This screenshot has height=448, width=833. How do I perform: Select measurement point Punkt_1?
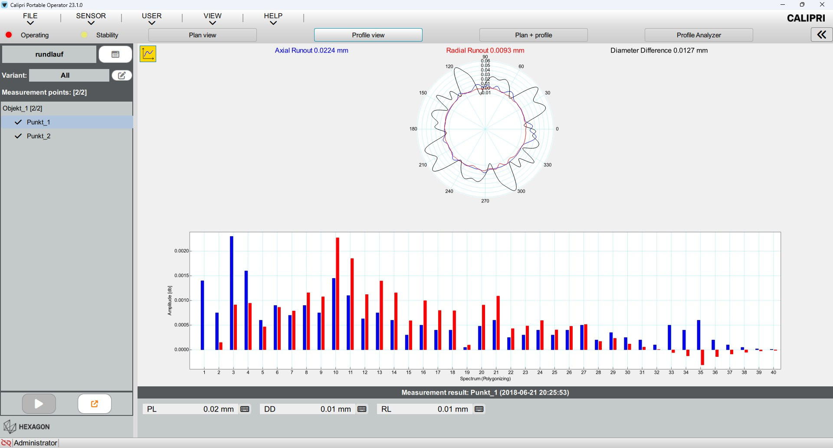[x=67, y=122]
